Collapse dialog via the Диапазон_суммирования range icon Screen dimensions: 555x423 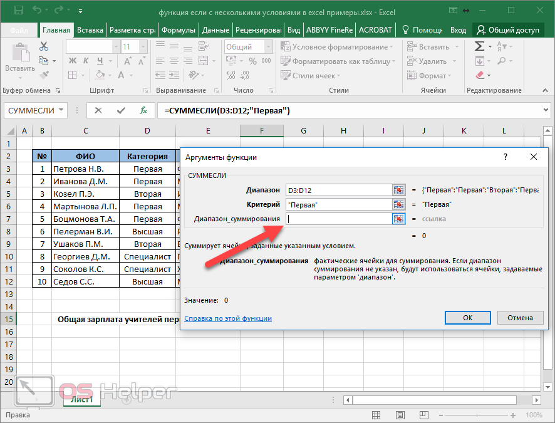coord(398,219)
